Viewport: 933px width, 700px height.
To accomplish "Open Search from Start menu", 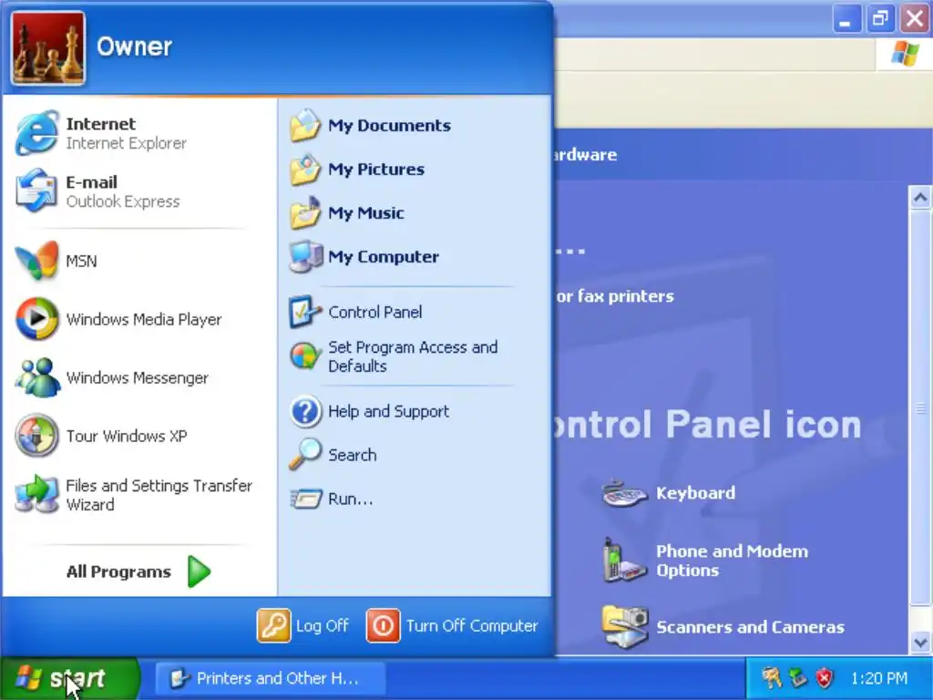I will 333,456.
